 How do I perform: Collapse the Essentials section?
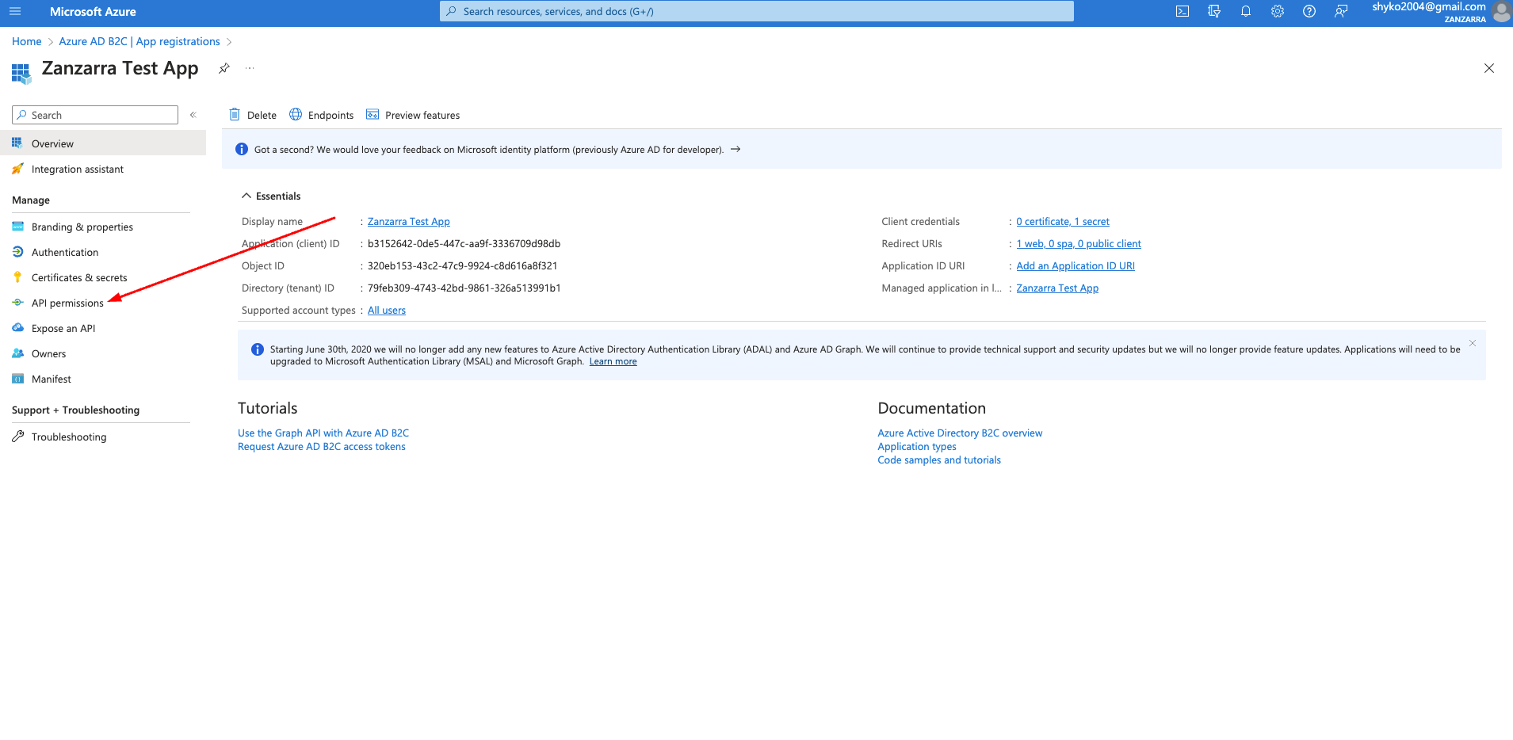pos(271,196)
